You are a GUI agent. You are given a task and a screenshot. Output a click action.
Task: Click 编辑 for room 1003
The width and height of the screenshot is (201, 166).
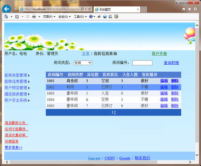coord(164,93)
